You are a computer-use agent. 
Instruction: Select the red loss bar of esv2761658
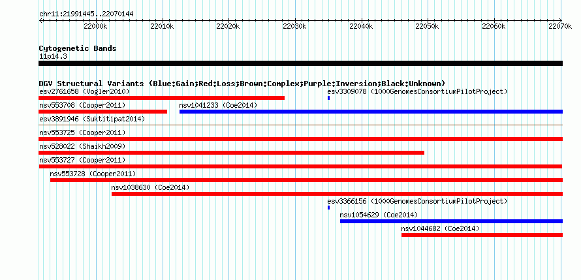pos(161,98)
